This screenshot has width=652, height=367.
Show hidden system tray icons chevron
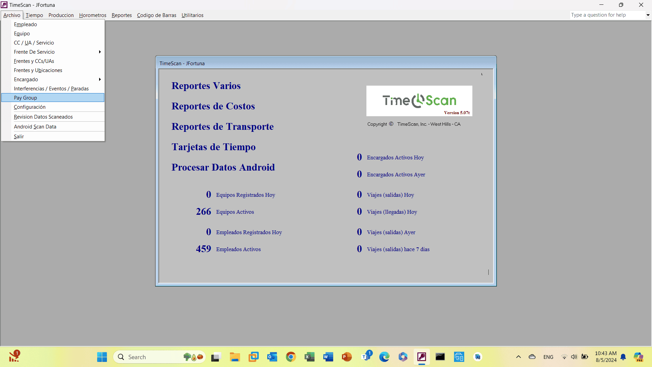(518, 357)
